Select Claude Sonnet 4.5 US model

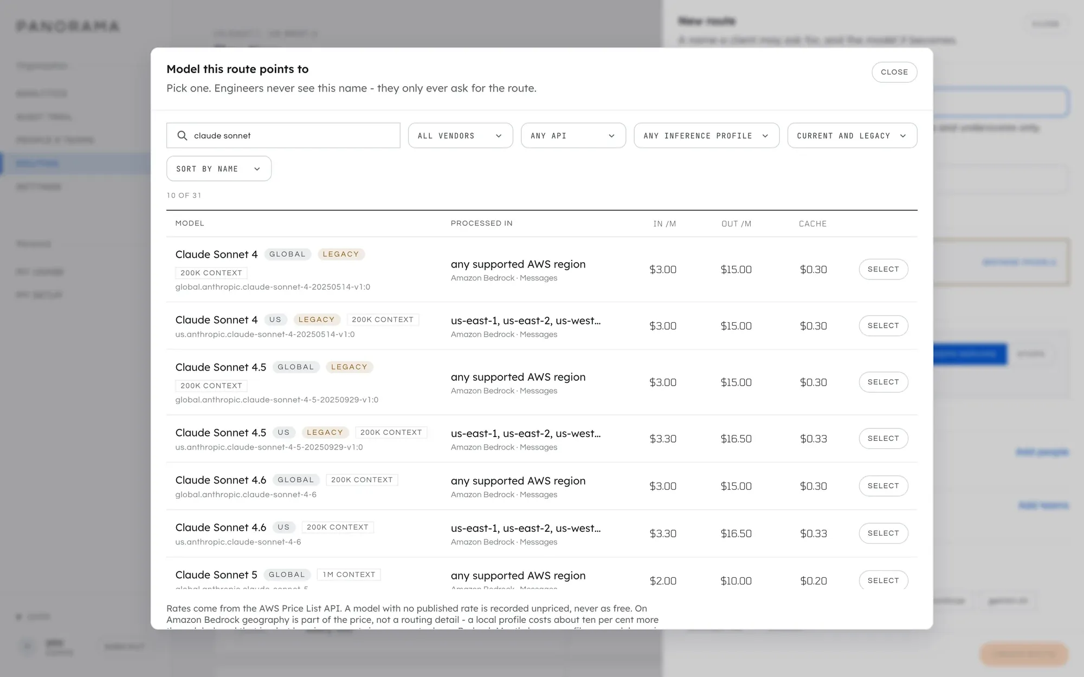coord(883,438)
